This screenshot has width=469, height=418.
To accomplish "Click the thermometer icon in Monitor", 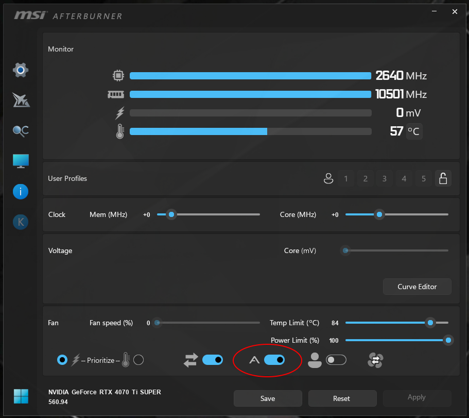I will pos(120,131).
